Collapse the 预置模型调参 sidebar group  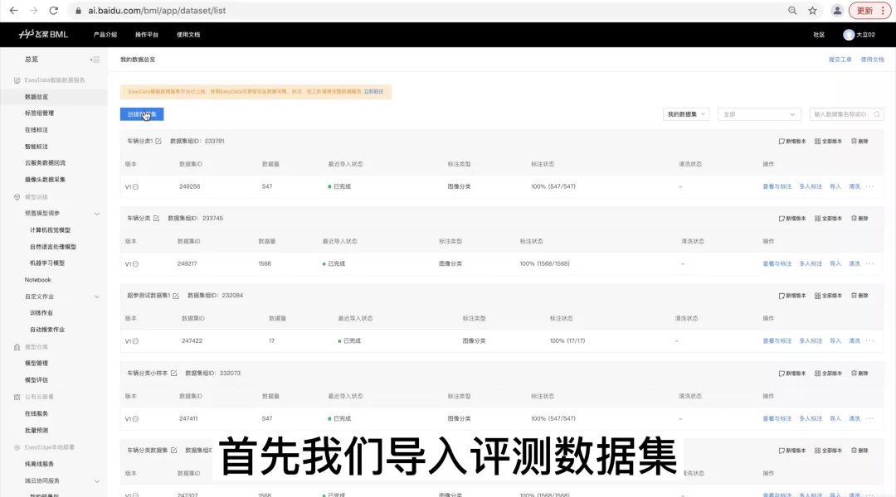(x=97, y=214)
